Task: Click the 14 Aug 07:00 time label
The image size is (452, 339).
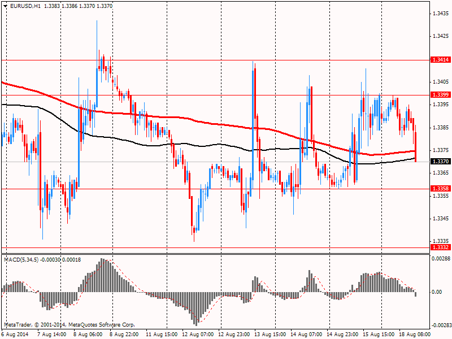Action: pyautogui.click(x=306, y=334)
